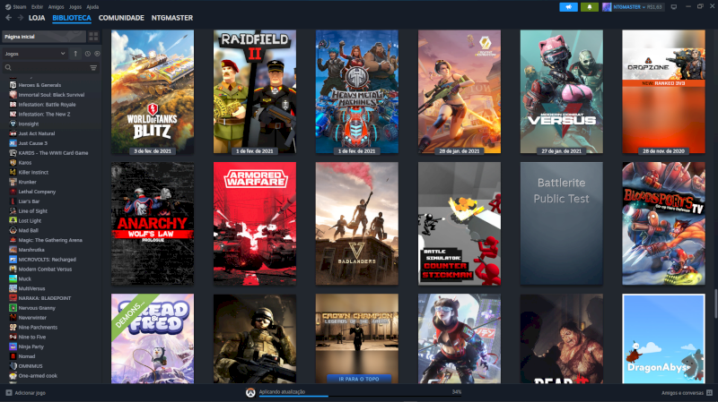Select Lethal Company game icon

(x=13, y=192)
